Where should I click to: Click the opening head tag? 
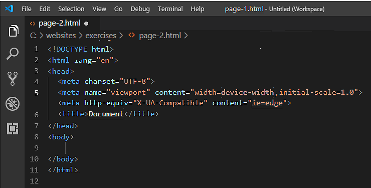point(61,71)
